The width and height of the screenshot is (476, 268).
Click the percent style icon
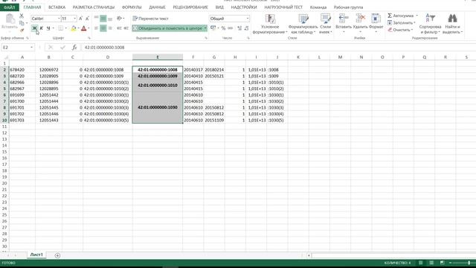point(223,28)
